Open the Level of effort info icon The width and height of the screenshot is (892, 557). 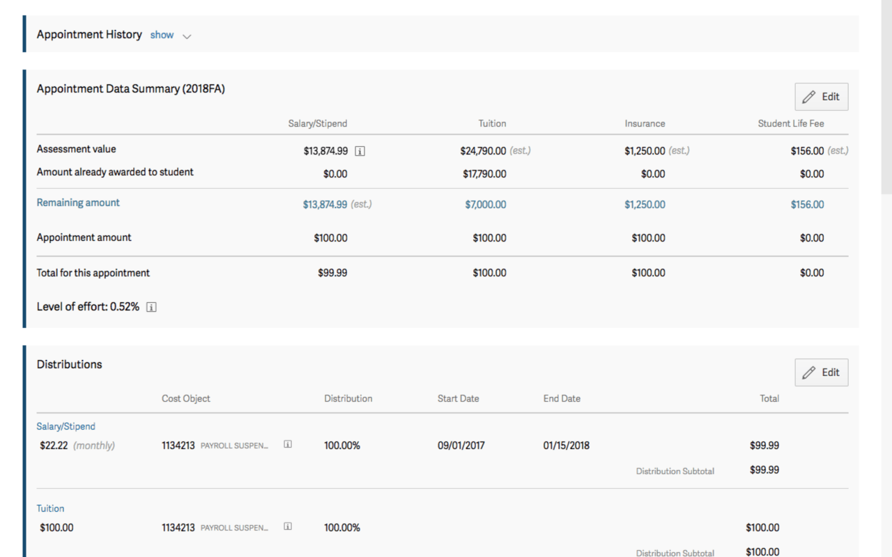click(151, 307)
